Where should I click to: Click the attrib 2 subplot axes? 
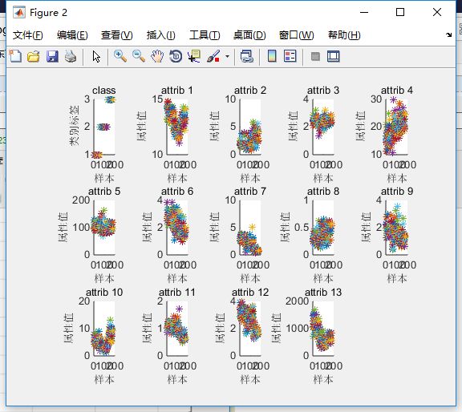coord(250,127)
